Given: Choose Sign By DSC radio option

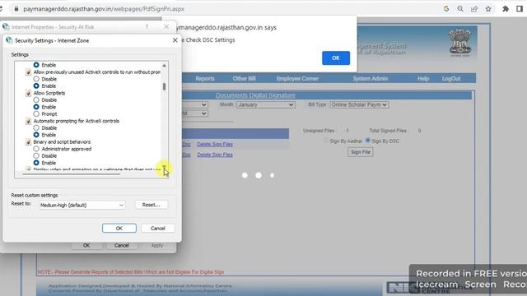Looking at the screenshot, I should click(x=368, y=141).
